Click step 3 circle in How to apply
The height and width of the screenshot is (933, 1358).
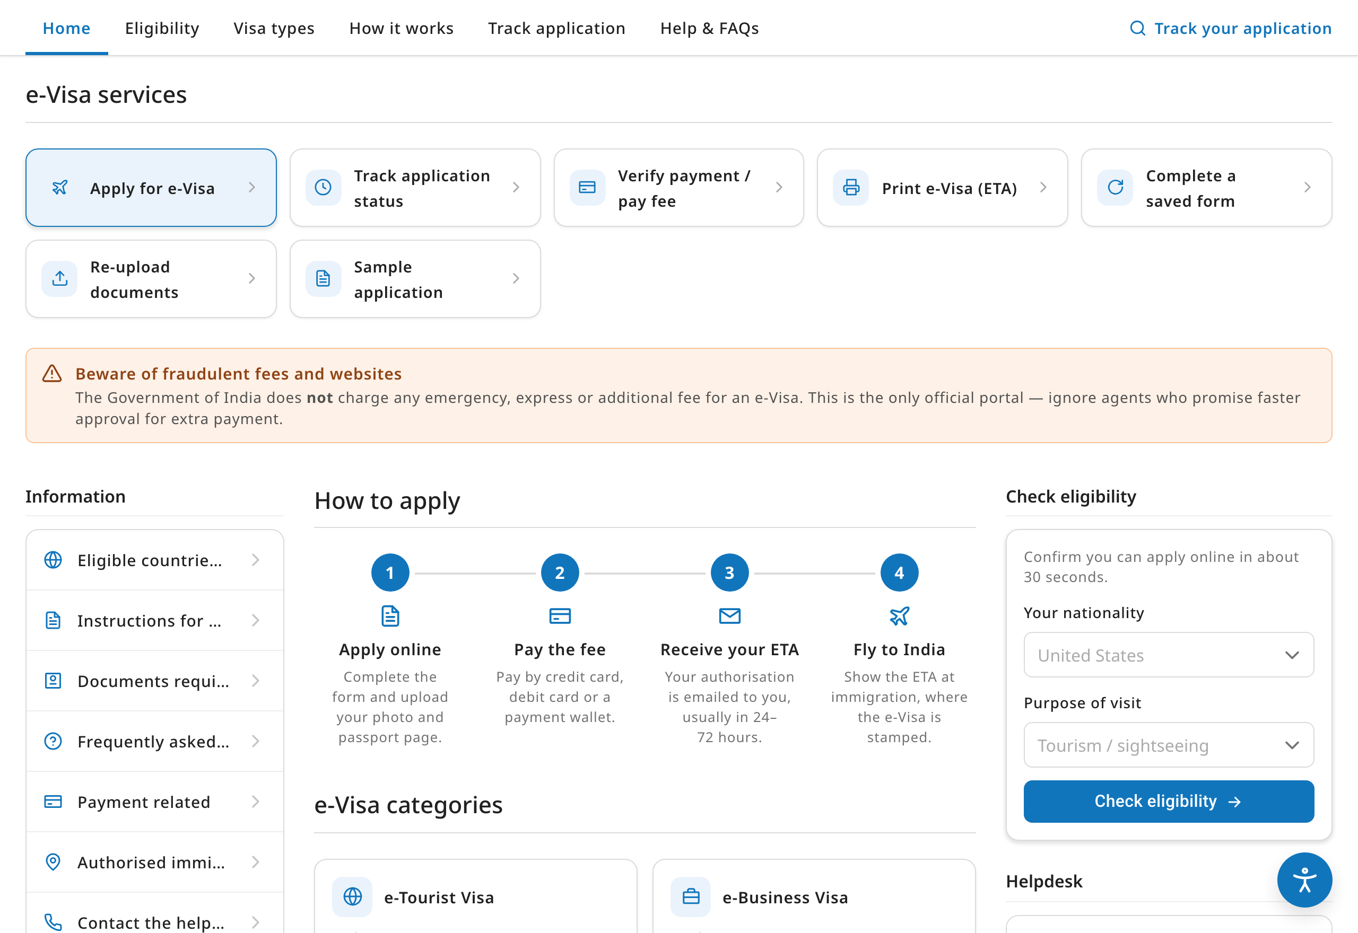pos(729,573)
